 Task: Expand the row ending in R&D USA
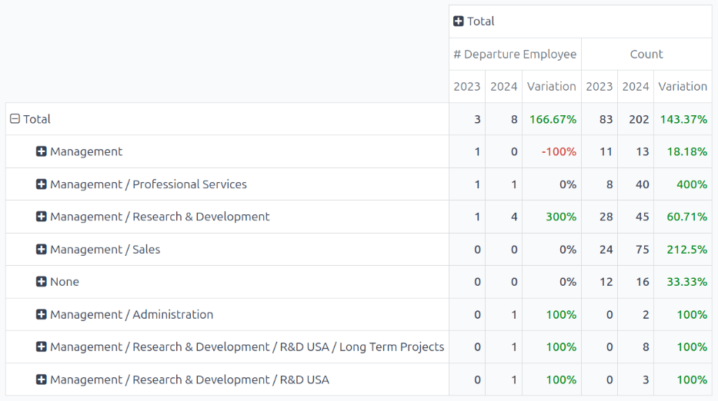click(42, 379)
